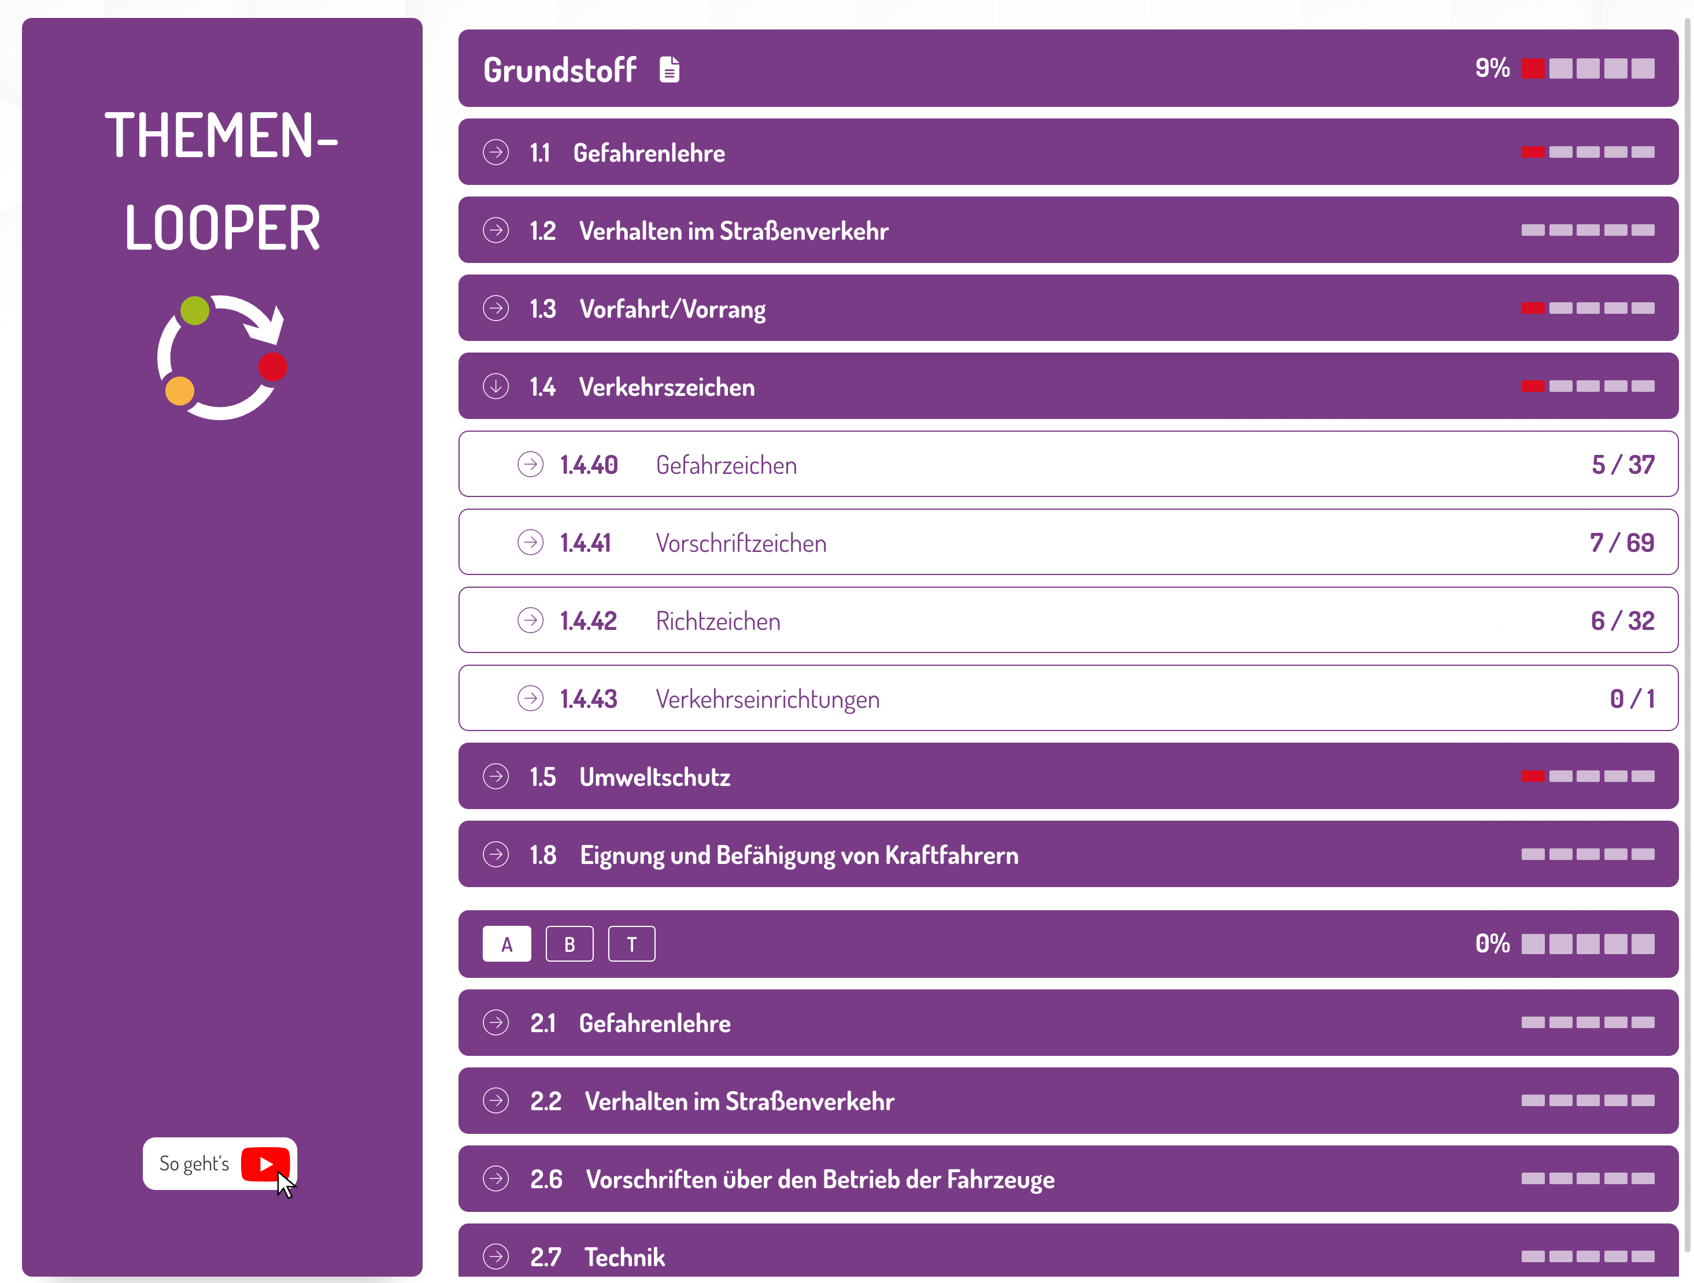The image size is (1694, 1283).
Task: Click the So geht's button
Action: tap(194, 1163)
